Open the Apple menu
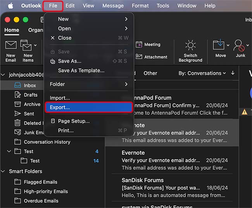Image resolution: width=252 pixels, height=208 pixels. coord(10,6)
